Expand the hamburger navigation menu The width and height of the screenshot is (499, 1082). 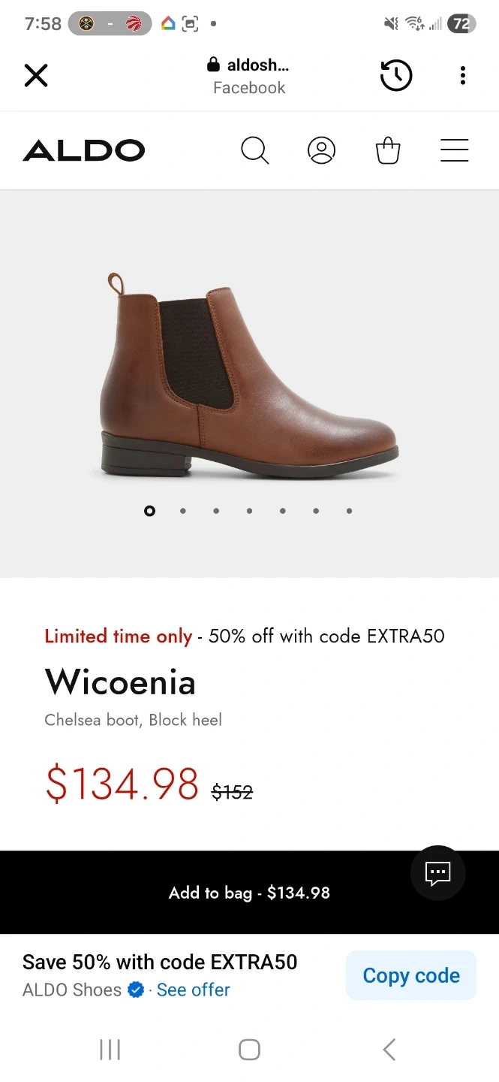pos(454,151)
